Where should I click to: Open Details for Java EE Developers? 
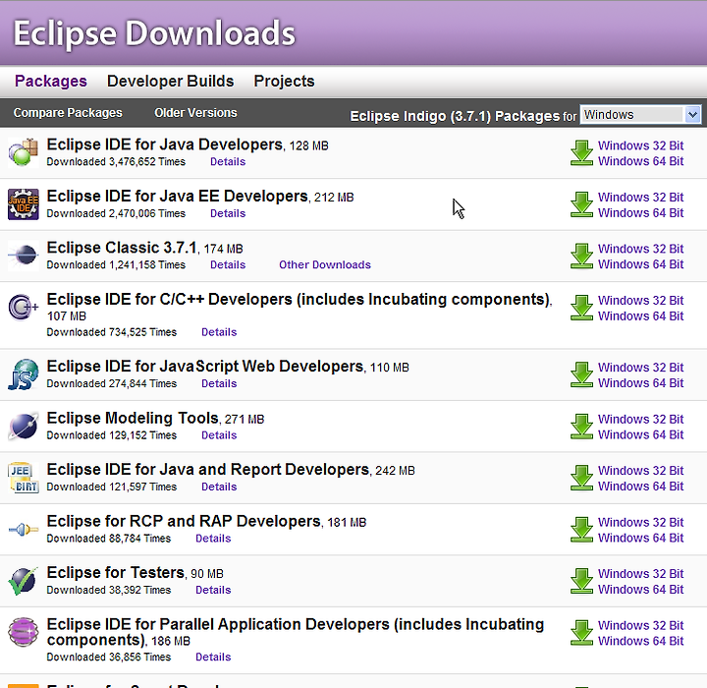point(228,213)
